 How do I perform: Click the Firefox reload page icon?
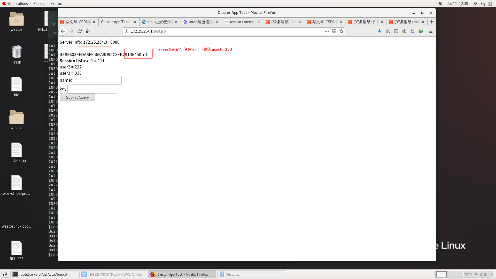pos(80,31)
